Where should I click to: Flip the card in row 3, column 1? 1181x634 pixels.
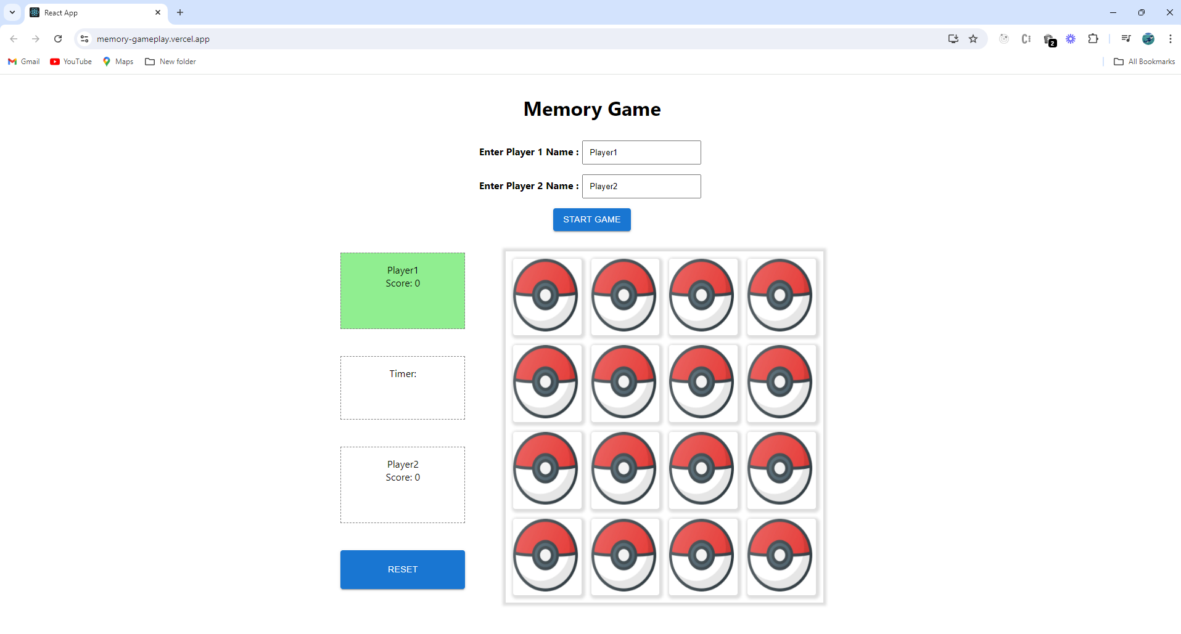pos(547,470)
